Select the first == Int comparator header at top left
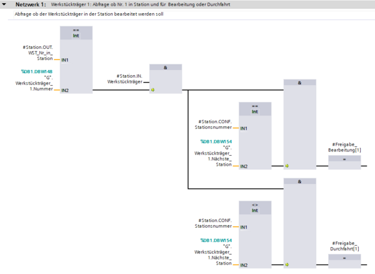The width and height of the screenshot is (375, 274). (76, 33)
